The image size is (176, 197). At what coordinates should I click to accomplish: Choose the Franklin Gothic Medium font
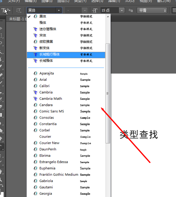coord(66,174)
